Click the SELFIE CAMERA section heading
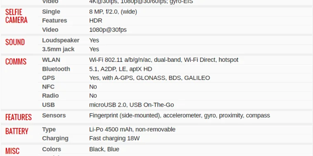 pyautogui.click(x=16, y=16)
